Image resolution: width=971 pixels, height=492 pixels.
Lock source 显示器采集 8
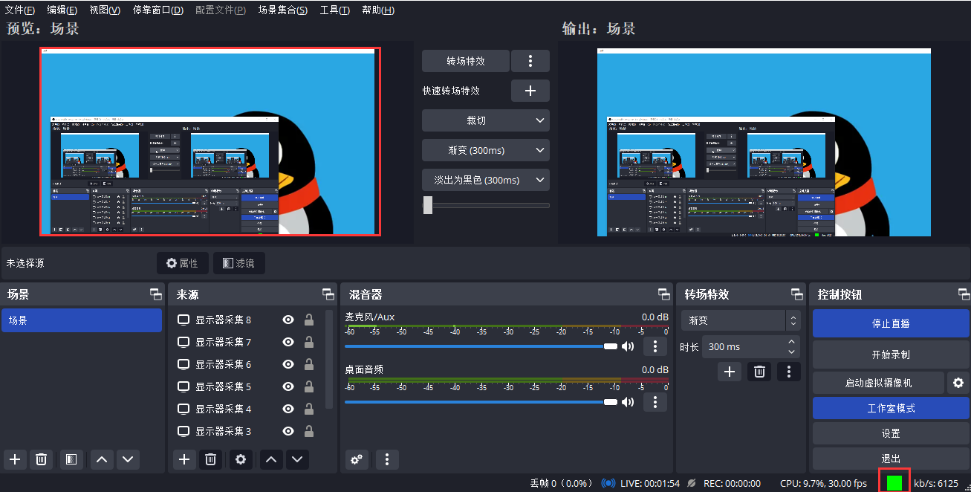[x=308, y=320]
